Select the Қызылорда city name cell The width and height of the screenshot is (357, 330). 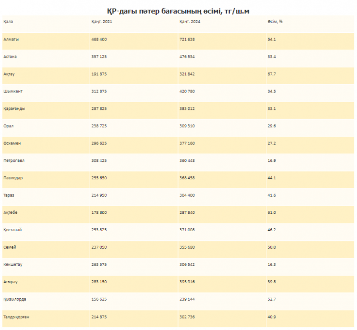14,299
